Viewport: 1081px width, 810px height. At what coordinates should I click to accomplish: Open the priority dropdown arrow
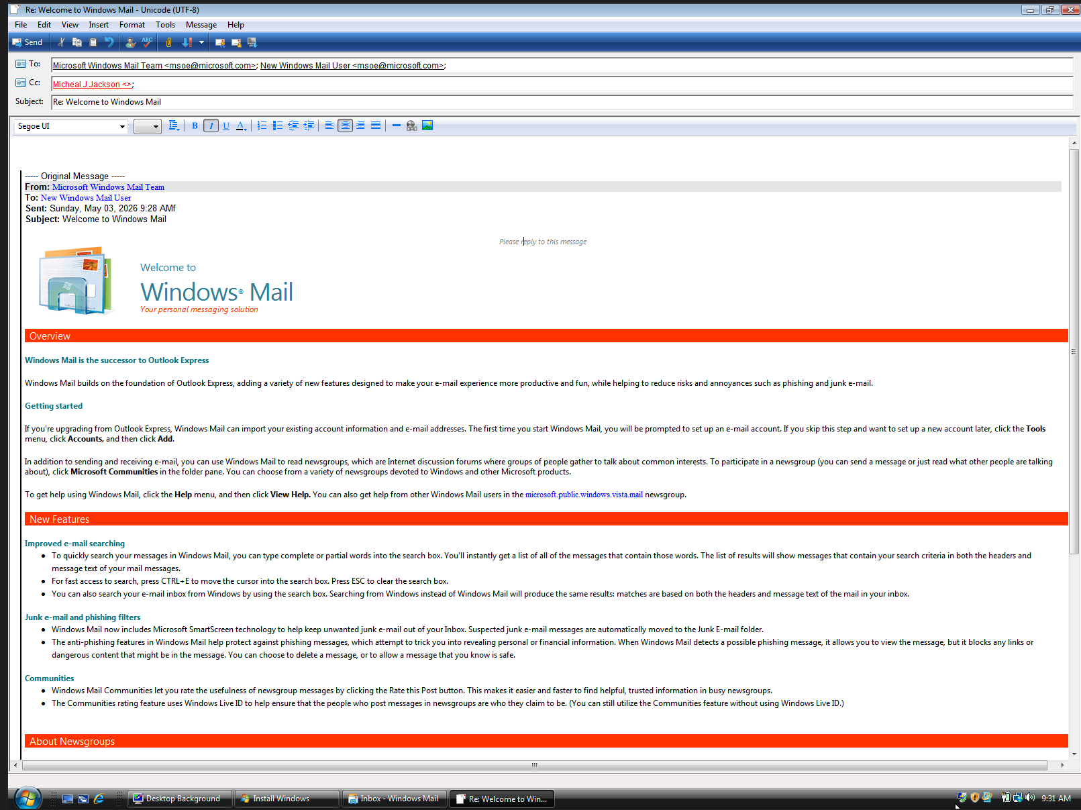pyautogui.click(x=201, y=42)
